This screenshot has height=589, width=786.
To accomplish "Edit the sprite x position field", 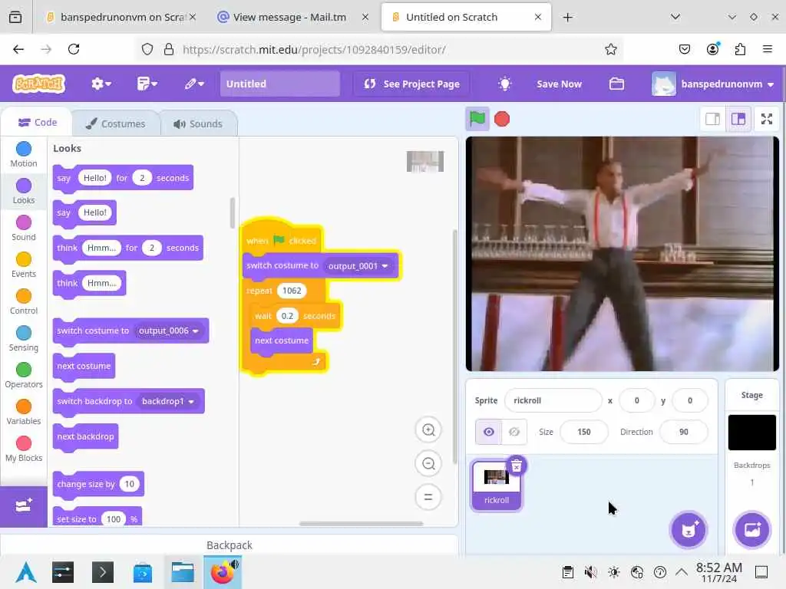I will pos(636,400).
